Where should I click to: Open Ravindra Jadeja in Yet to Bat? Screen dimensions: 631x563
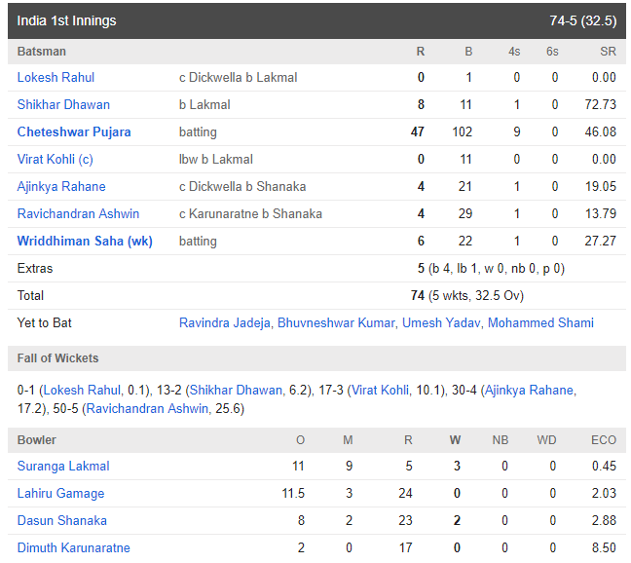(x=225, y=322)
